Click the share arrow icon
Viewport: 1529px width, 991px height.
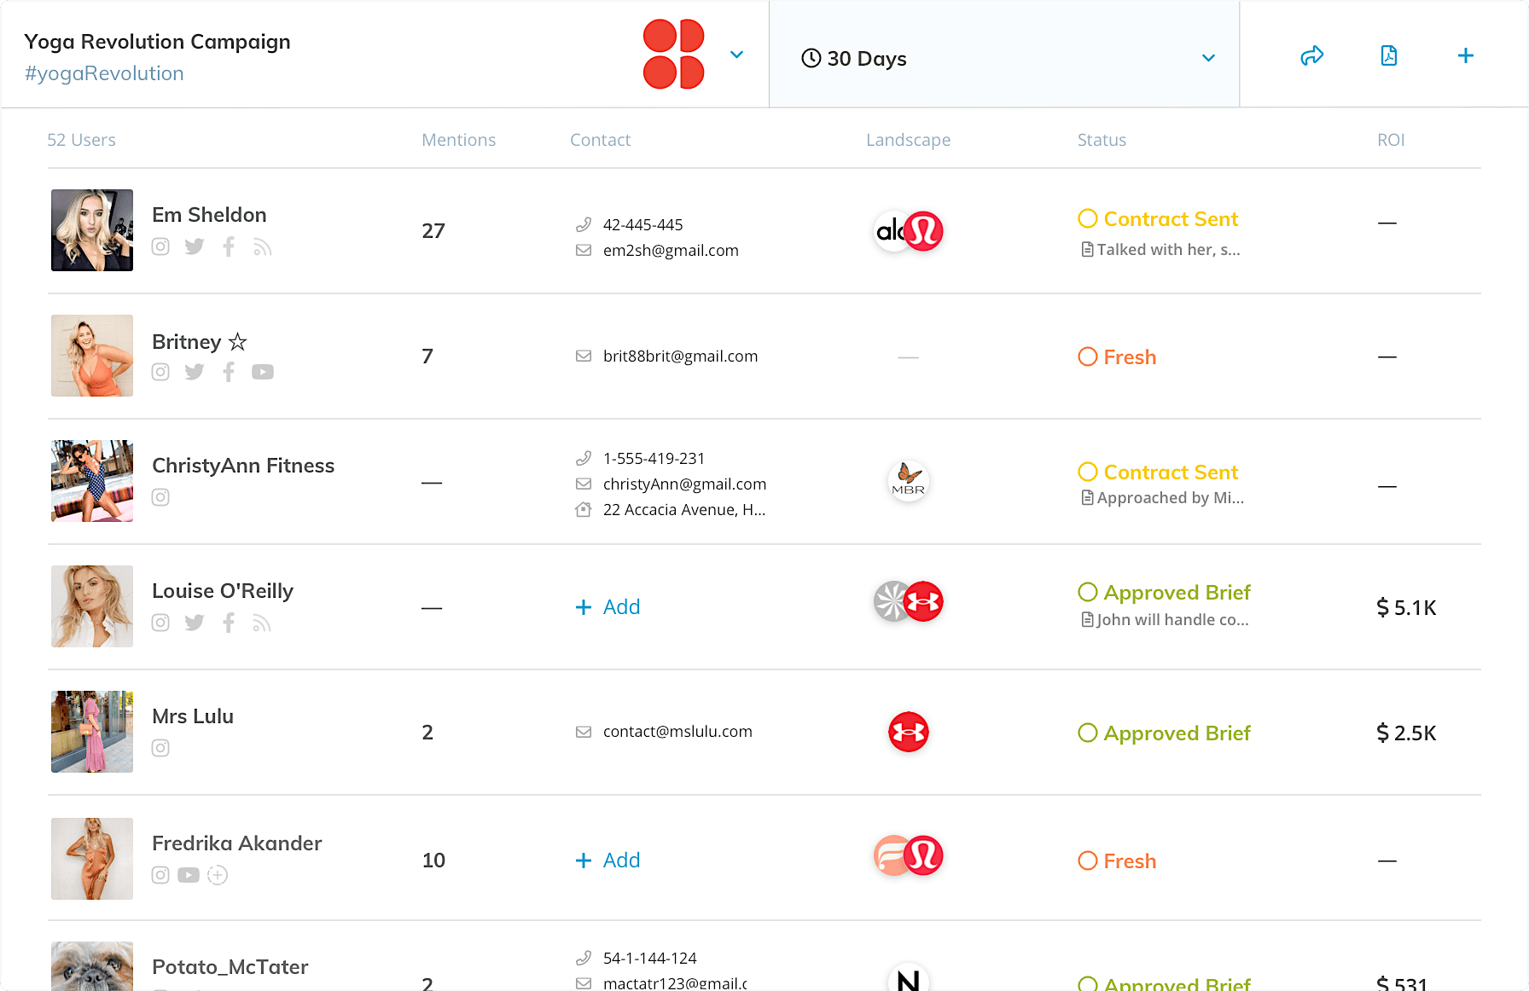pos(1311,55)
